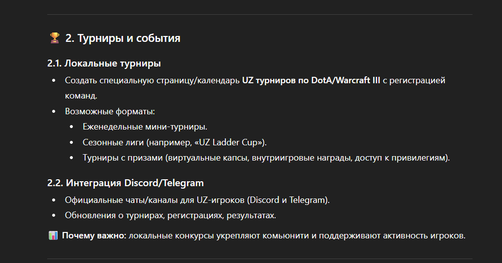Click the trophy emoji beside the heading
Image resolution: width=502 pixels, height=263 pixels.
click(54, 38)
